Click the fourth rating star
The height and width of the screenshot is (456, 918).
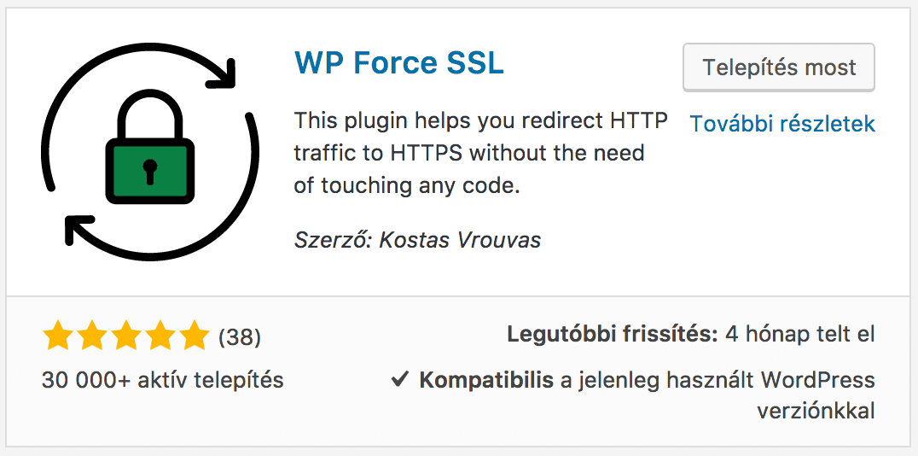tap(160, 336)
